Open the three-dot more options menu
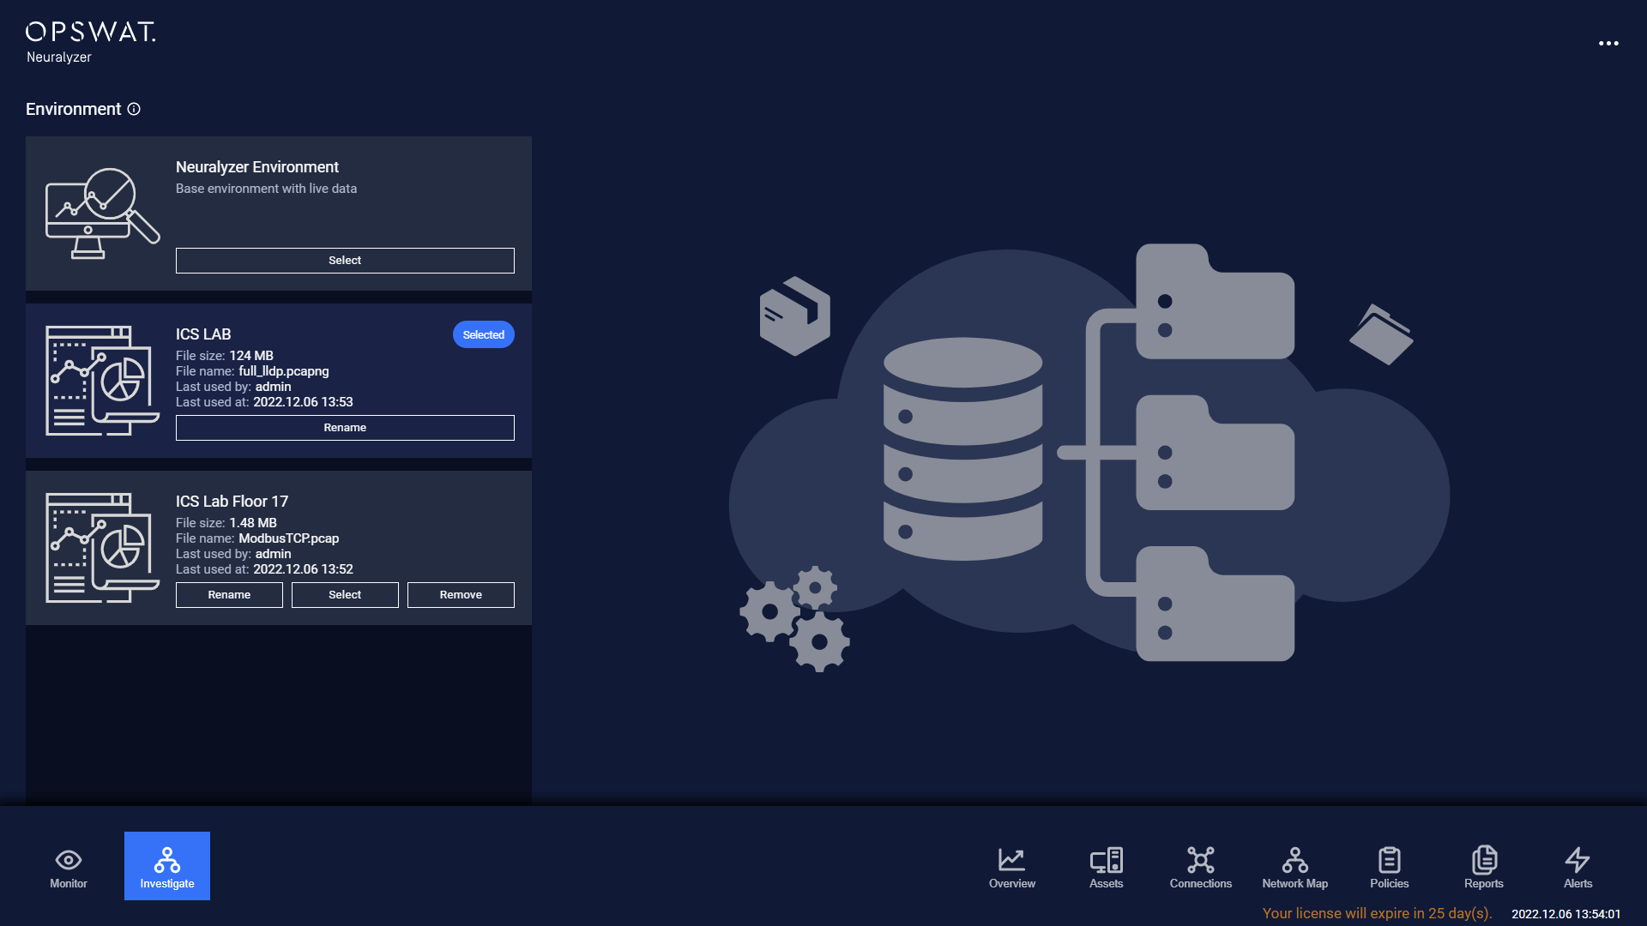Image resolution: width=1647 pixels, height=926 pixels. (1608, 43)
